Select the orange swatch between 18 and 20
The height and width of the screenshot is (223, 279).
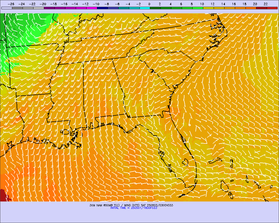click(x=251, y=8)
